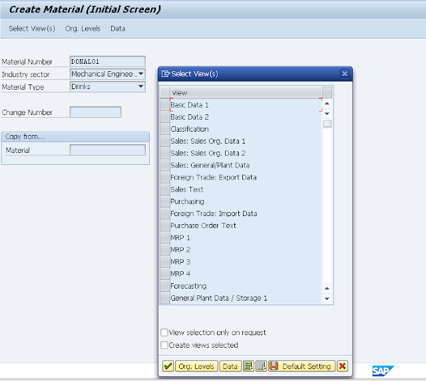Click the Sales Text row
This screenshot has height=381, width=426.
point(246,190)
